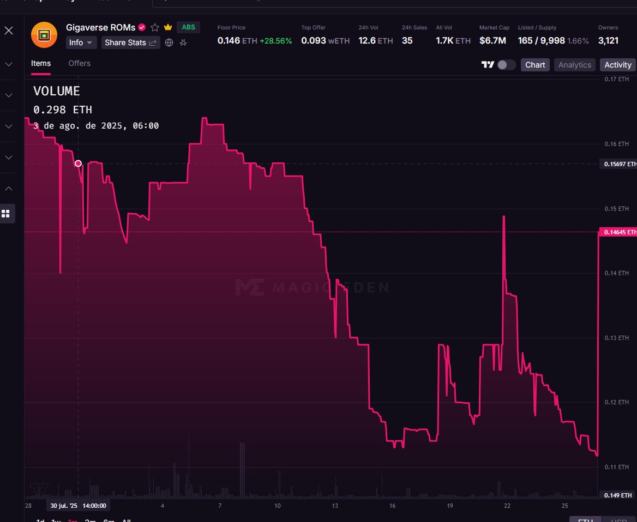Click the Owners value 3,121

pyautogui.click(x=608, y=40)
